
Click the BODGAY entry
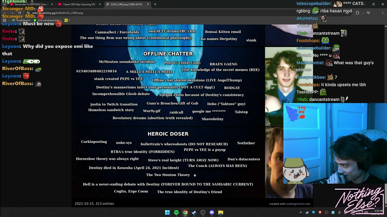click(x=232, y=88)
